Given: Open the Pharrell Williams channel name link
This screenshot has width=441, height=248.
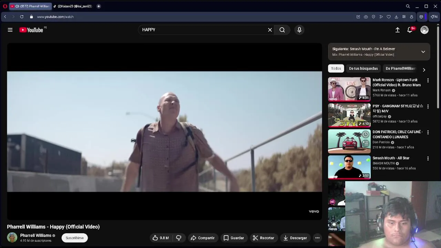Looking at the screenshot, I should click(35, 236).
